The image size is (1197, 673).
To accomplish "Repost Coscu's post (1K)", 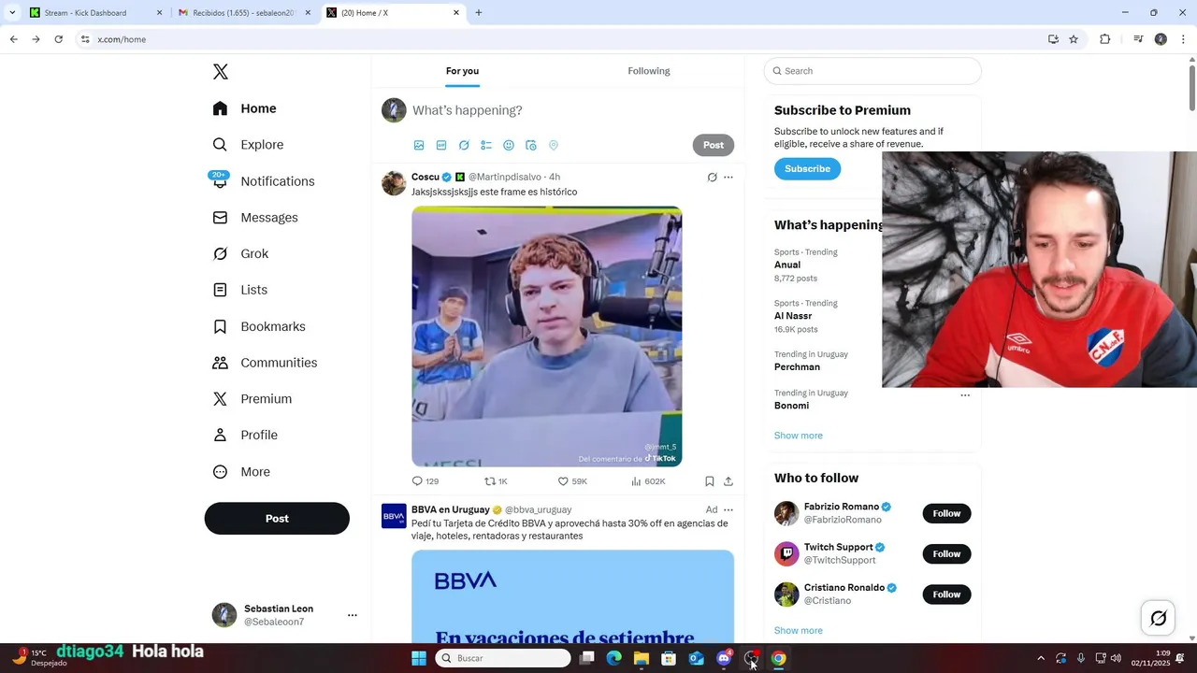I will click(x=496, y=481).
